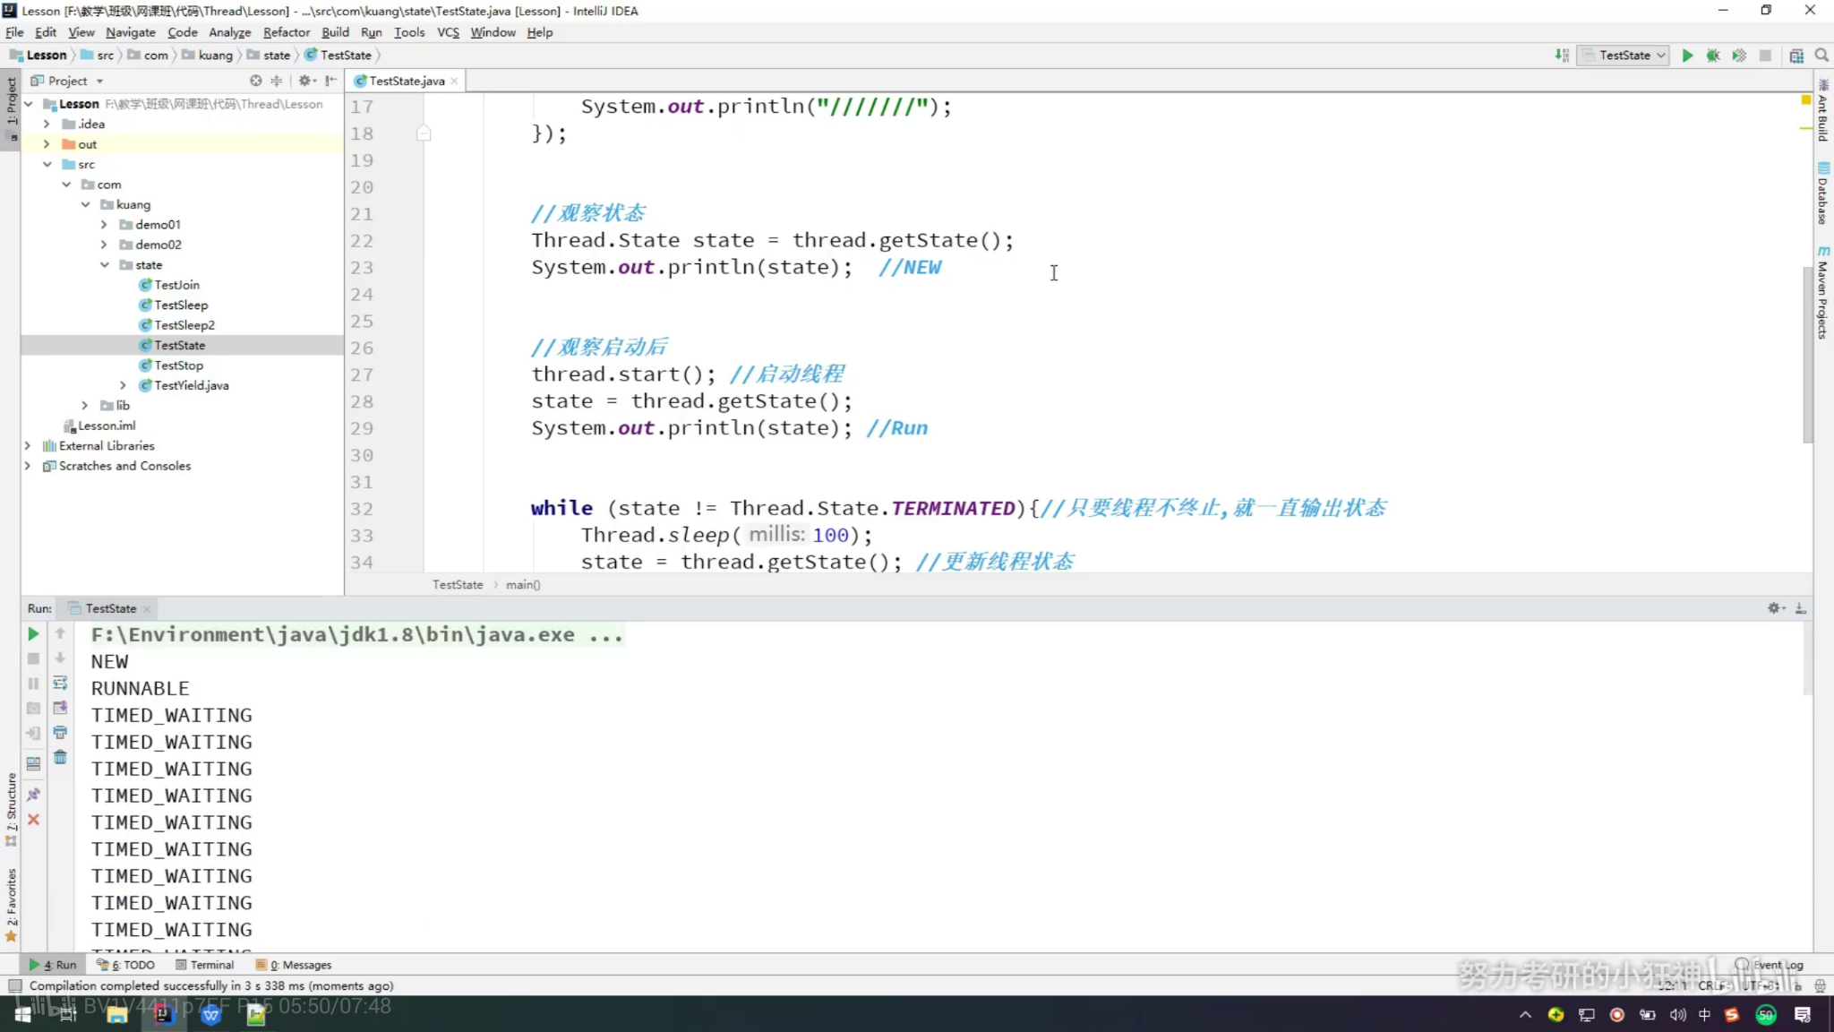Hide the Project panel using the pin-left icon
This screenshot has width=1834, height=1032.
coord(331,81)
